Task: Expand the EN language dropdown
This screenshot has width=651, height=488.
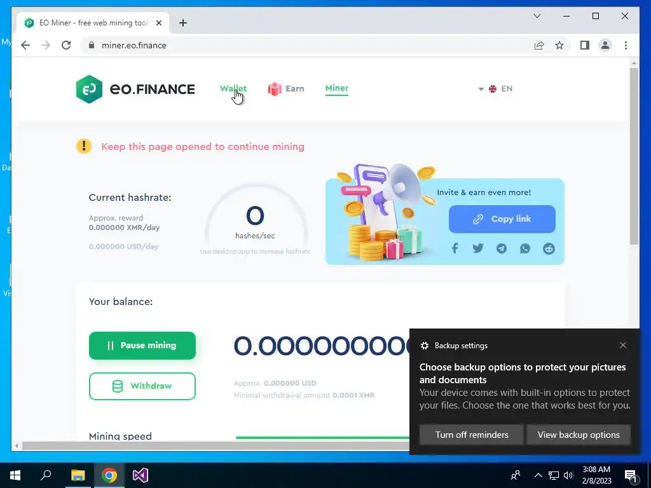Action: [496, 89]
